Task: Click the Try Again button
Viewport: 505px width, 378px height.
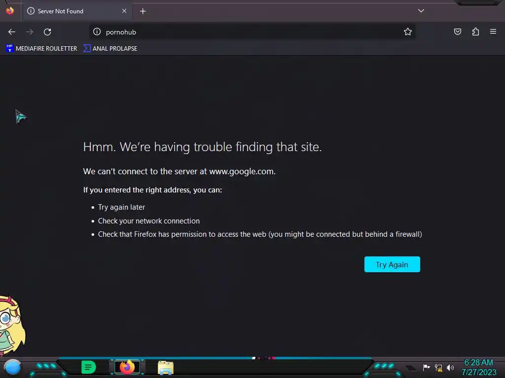Action: click(x=392, y=264)
